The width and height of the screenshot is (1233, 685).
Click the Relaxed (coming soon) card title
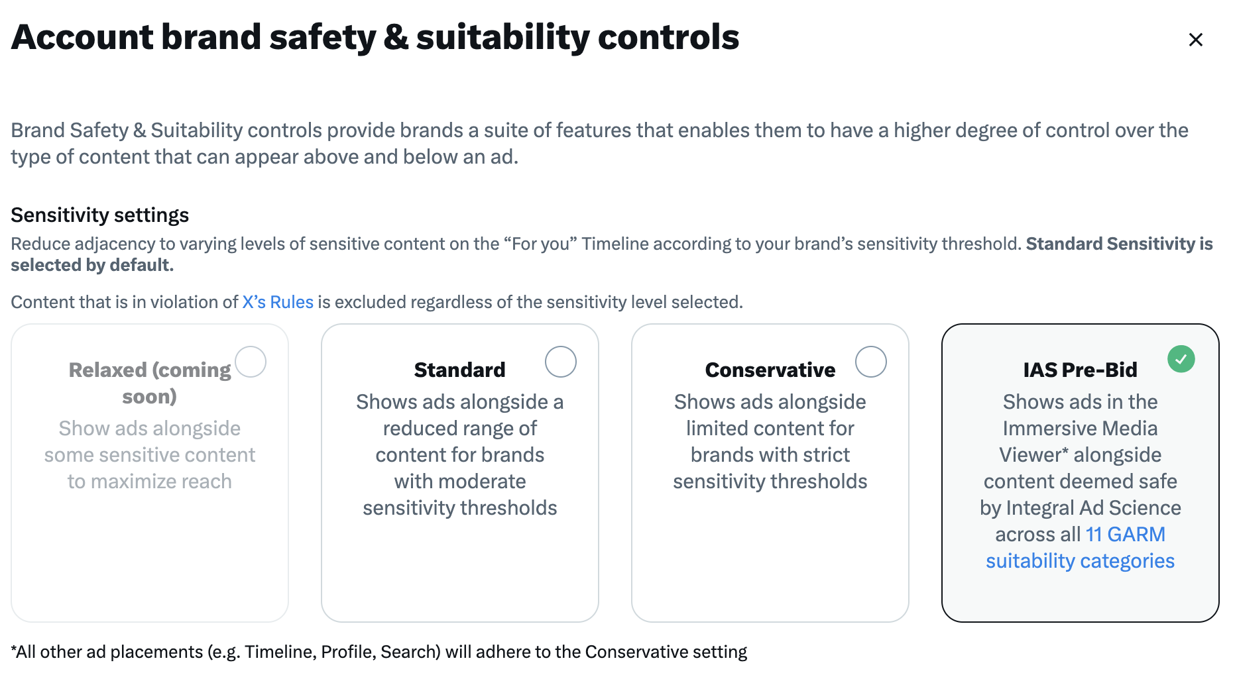[150, 383]
